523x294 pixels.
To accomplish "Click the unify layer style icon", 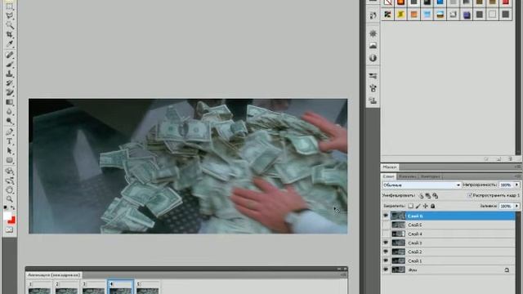I will pos(435,196).
